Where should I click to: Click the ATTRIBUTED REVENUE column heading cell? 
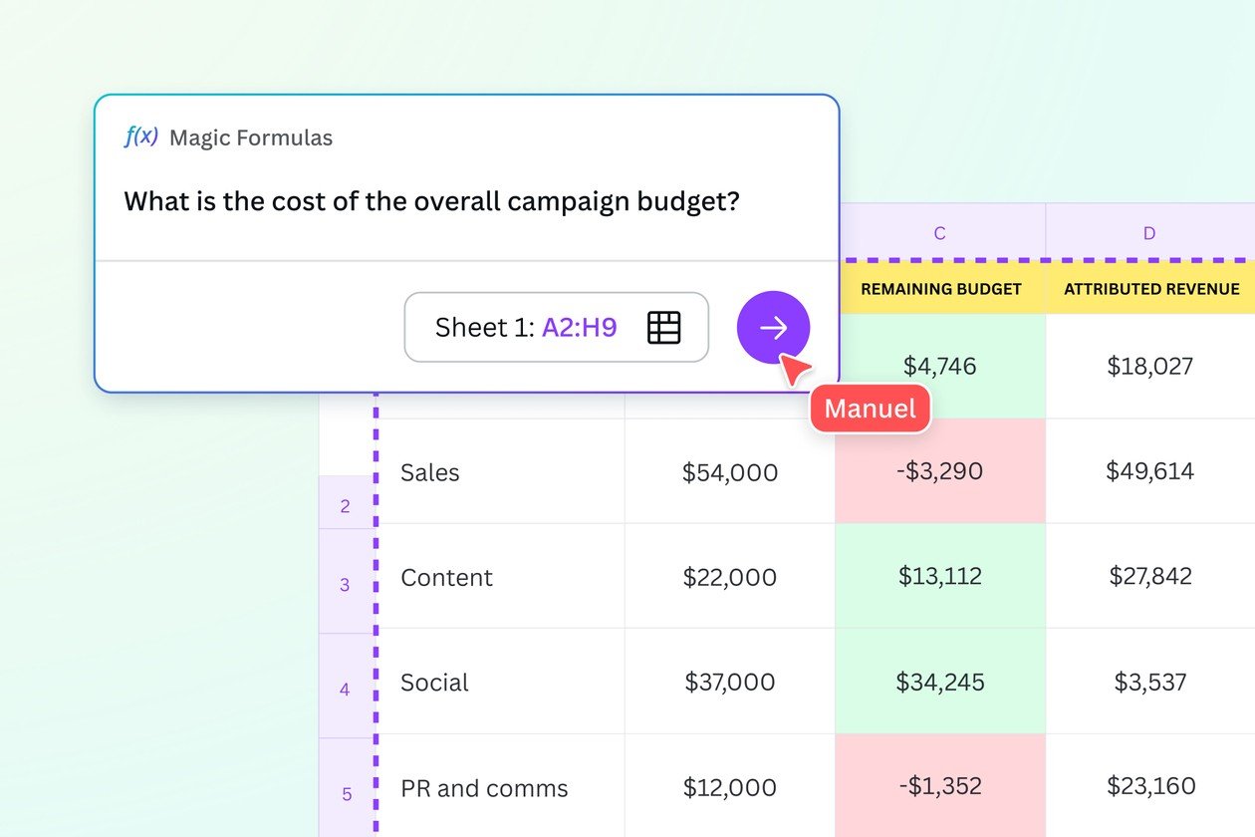pyautogui.click(x=1150, y=289)
